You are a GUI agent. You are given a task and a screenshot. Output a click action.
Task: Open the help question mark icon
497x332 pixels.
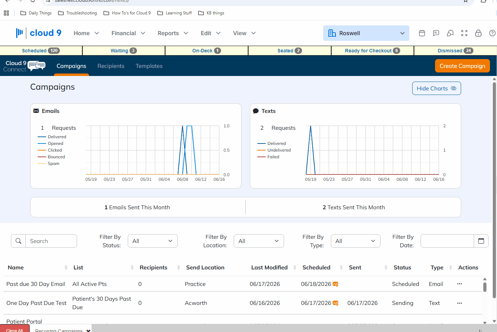(x=492, y=33)
